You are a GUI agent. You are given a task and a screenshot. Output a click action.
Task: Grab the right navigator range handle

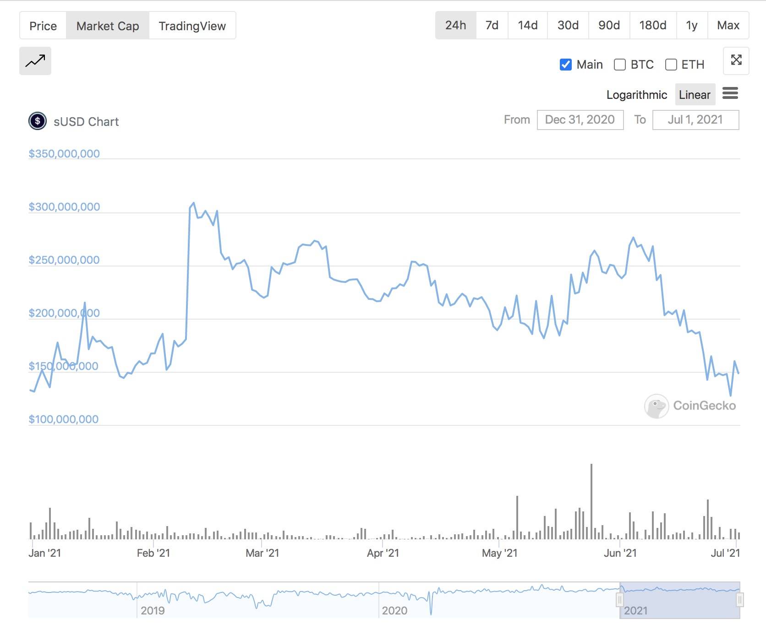(739, 599)
